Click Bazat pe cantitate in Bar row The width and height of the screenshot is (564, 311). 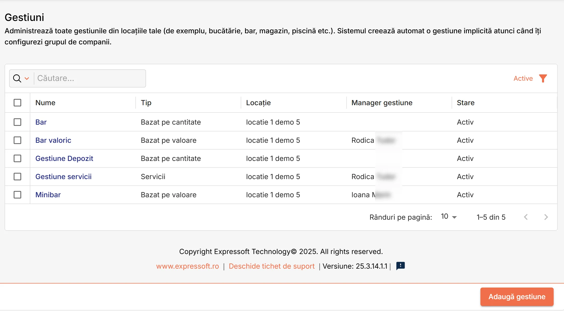tap(171, 122)
